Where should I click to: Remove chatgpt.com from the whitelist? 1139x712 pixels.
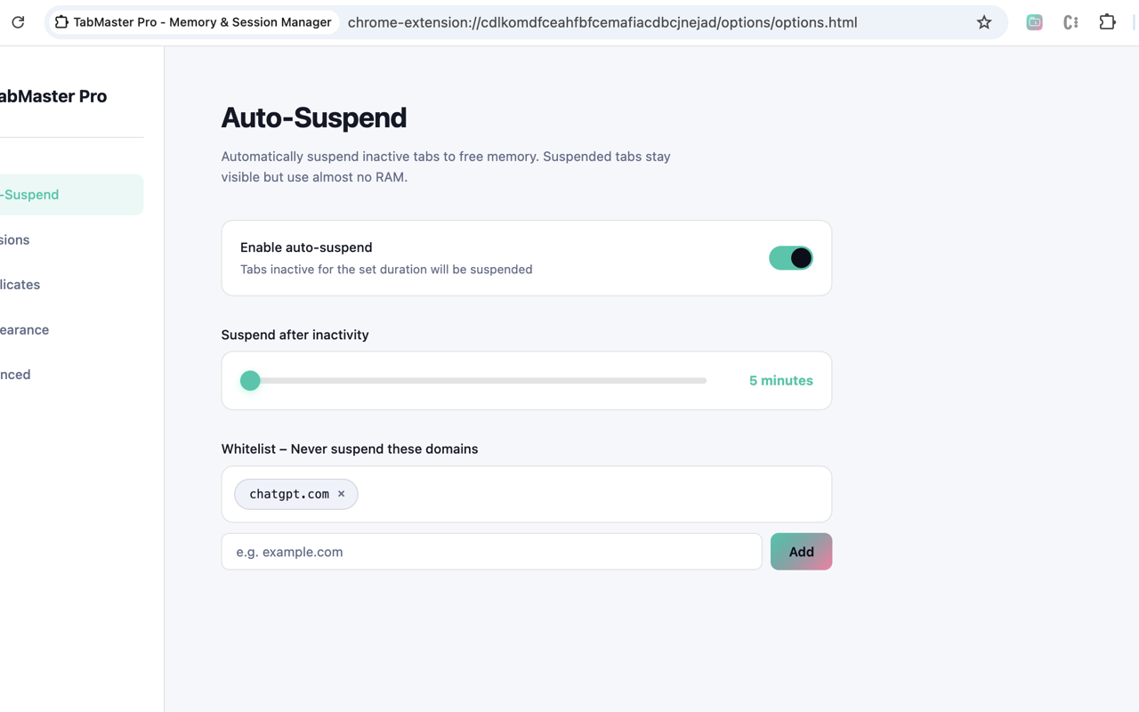tap(341, 494)
